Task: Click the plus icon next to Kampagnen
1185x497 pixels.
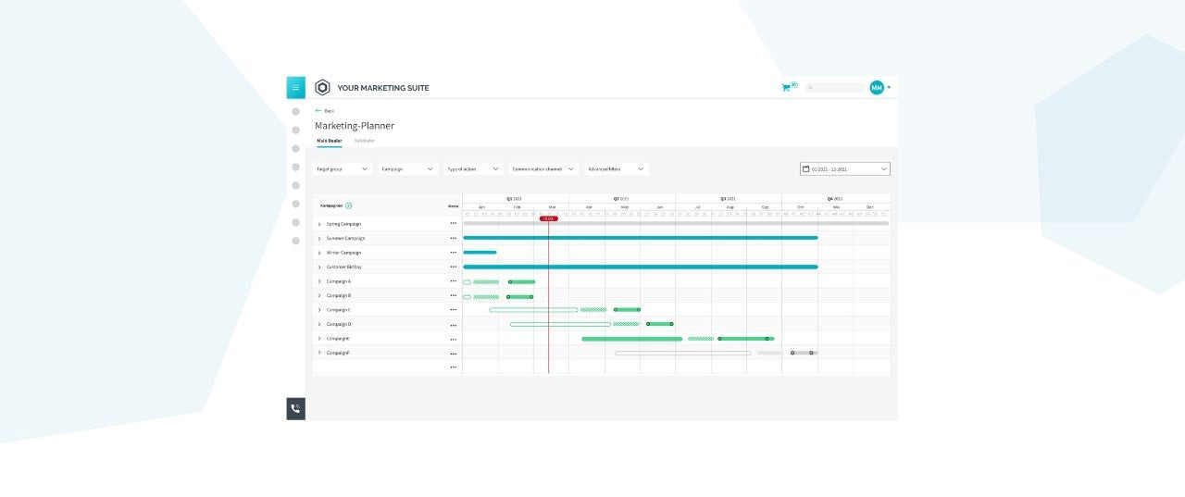Action: point(349,205)
